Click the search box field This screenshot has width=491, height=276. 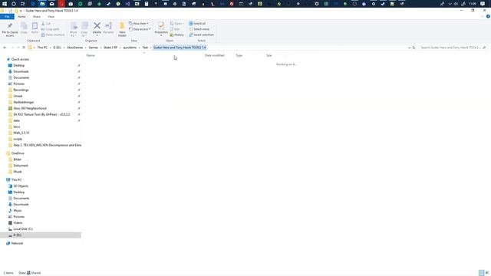click(x=453, y=48)
